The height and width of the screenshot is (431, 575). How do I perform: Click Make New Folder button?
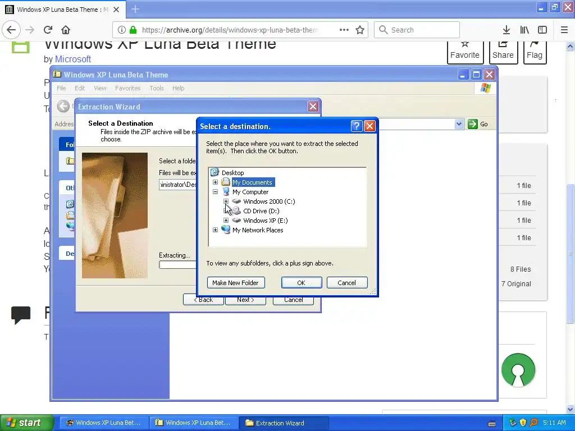[x=236, y=283]
